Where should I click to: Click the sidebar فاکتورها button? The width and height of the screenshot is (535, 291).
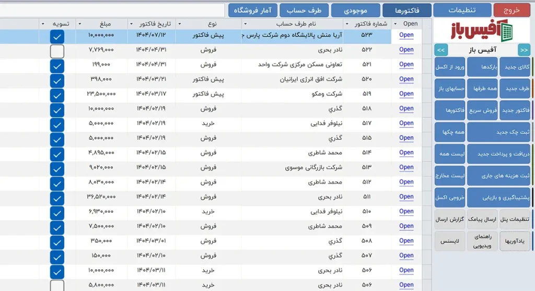450,111
